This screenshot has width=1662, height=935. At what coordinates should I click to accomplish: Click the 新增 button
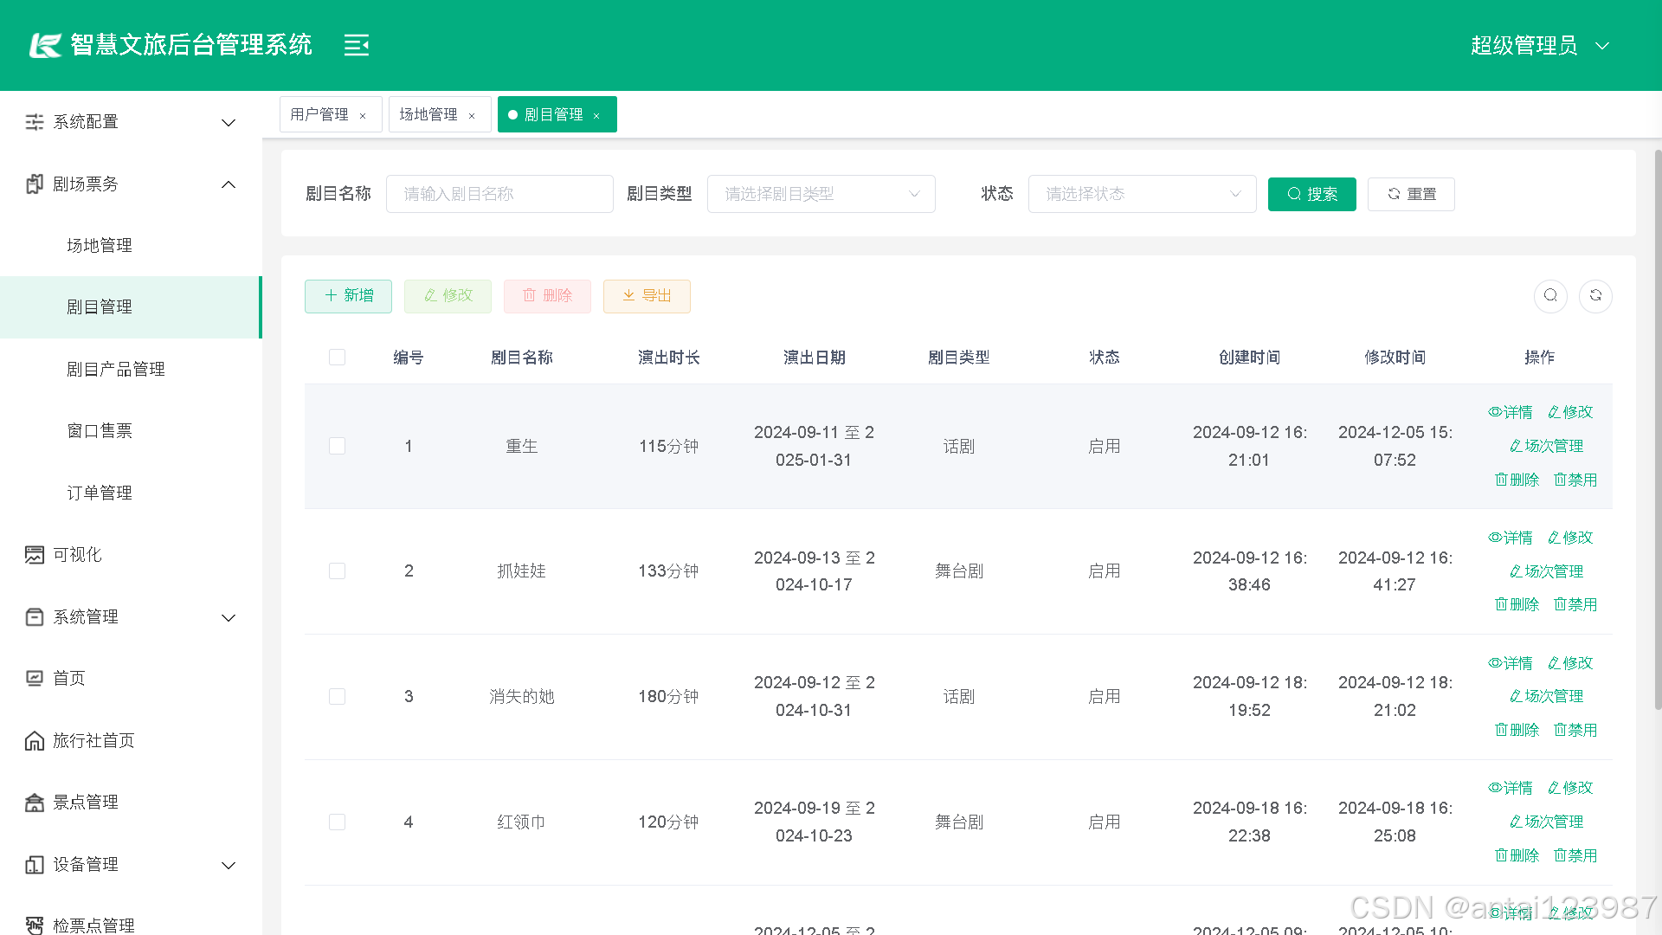[348, 296]
